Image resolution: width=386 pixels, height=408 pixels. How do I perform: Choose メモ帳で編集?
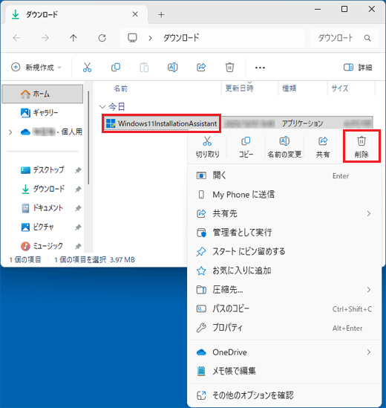[284, 371]
